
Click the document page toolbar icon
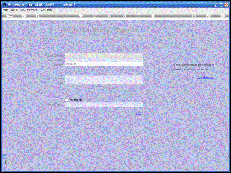153,16
